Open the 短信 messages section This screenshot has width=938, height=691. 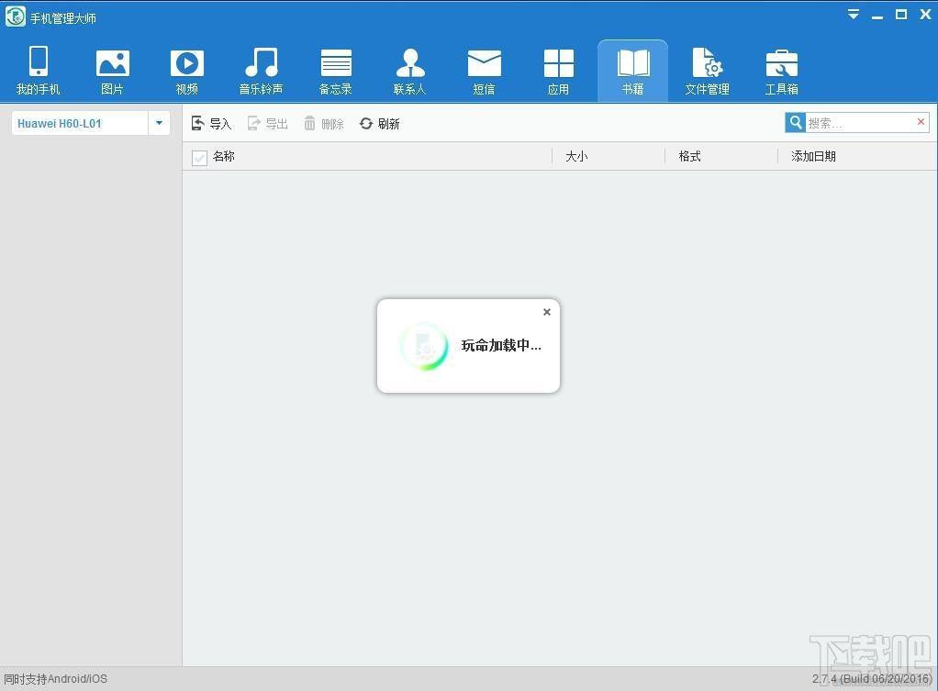pos(484,71)
